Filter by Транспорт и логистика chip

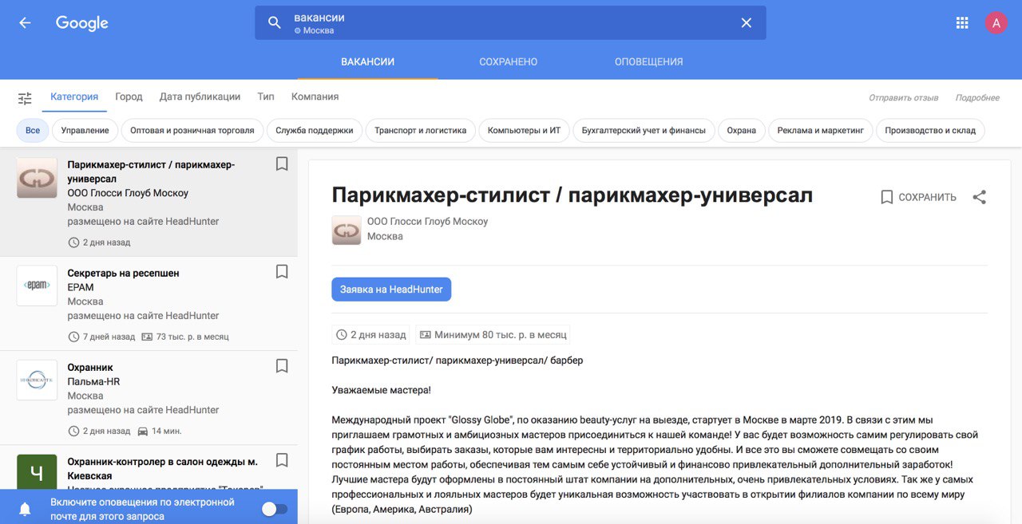[x=421, y=130]
